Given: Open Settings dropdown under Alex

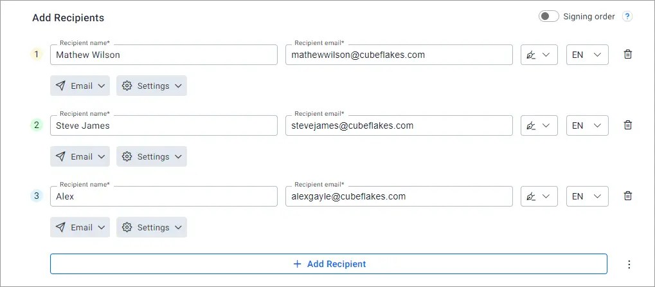Looking at the screenshot, I should point(152,227).
